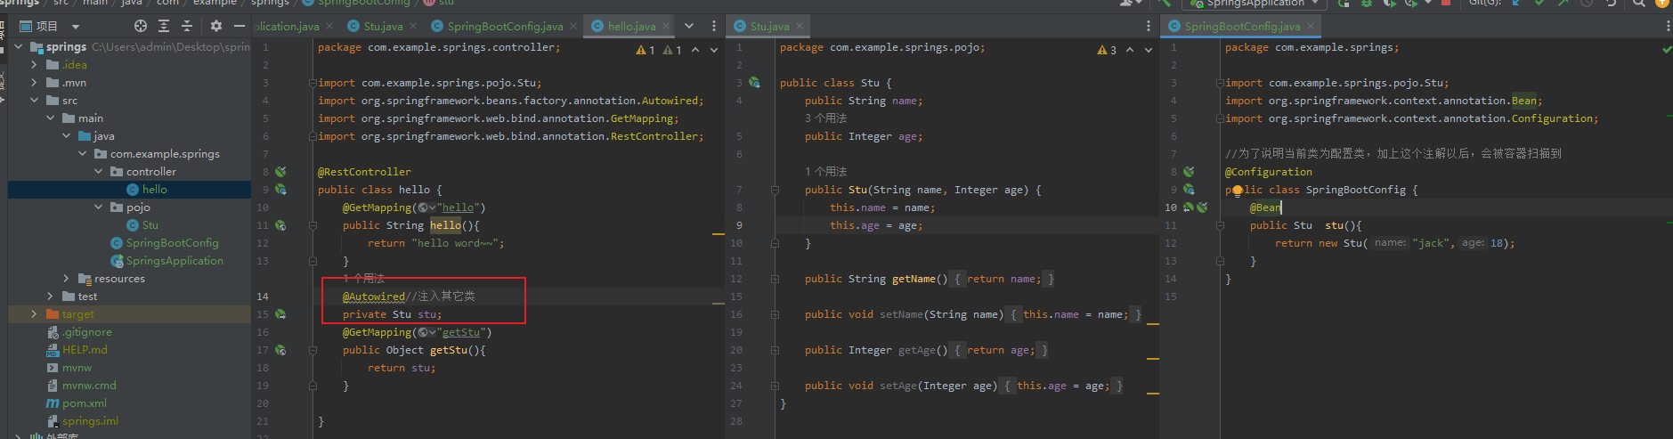Viewport: 1673px width, 439px height.
Task: Collapse the controller package
Action: (x=99, y=171)
